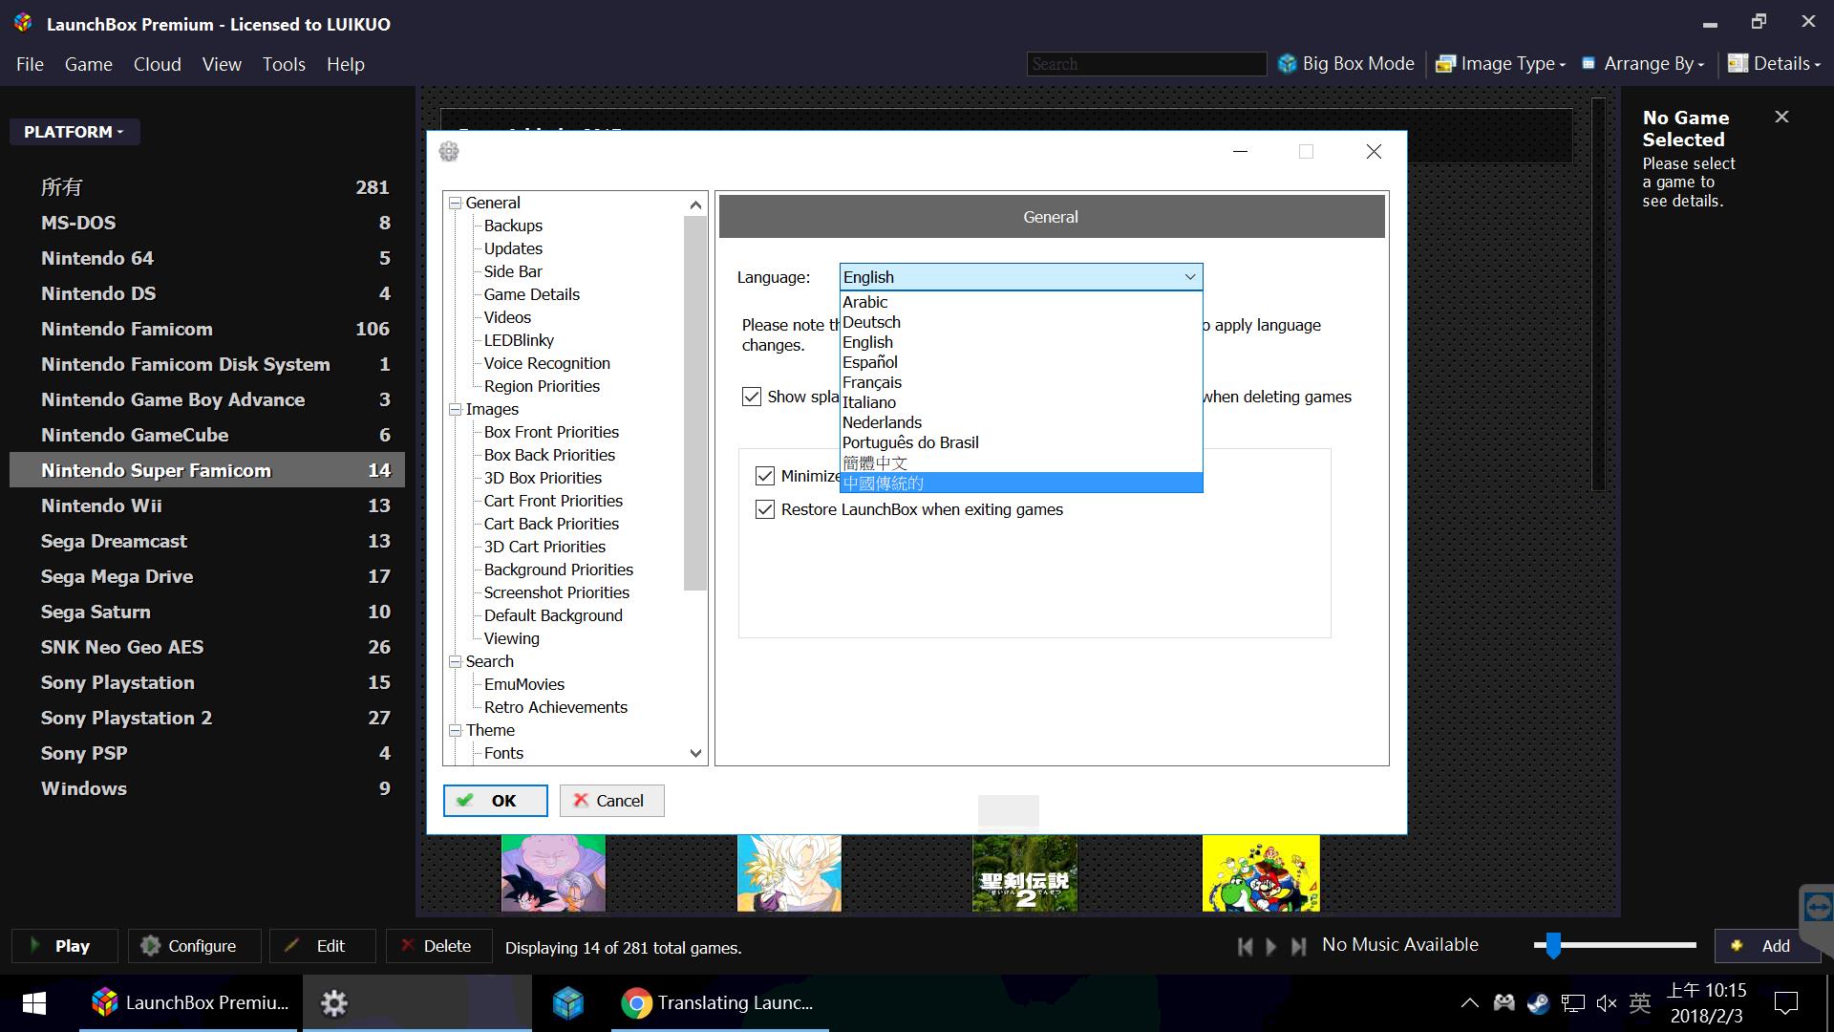
Task: Confirm with the OK button
Action: tap(496, 801)
